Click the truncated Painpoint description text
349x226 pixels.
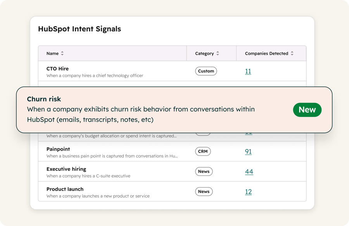pyautogui.click(x=112, y=156)
